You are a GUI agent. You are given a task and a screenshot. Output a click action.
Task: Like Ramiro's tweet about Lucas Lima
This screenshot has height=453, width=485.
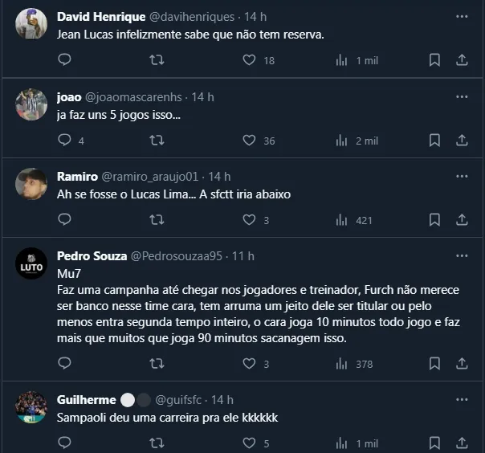point(250,220)
